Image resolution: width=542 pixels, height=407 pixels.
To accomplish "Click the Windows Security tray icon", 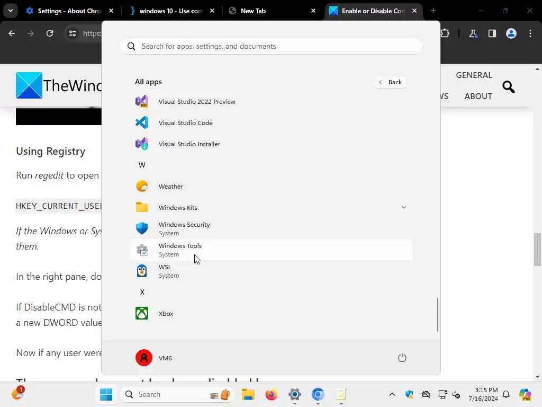I will point(409,394).
